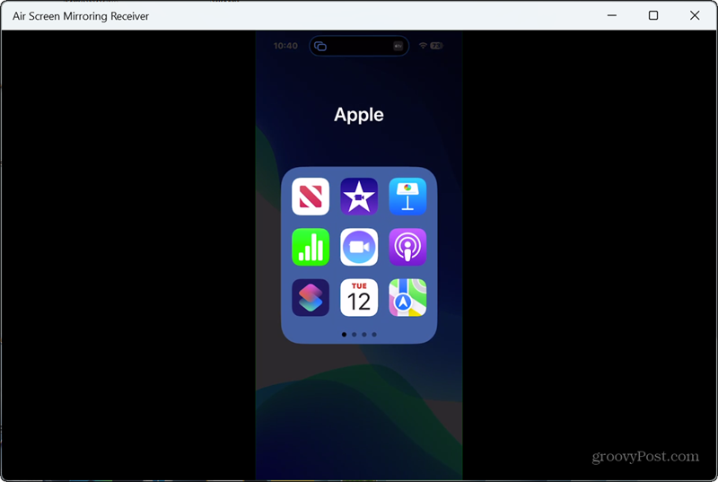Tap the Apple TV icon in Dynamic Island
The height and width of the screenshot is (482, 718).
click(398, 46)
